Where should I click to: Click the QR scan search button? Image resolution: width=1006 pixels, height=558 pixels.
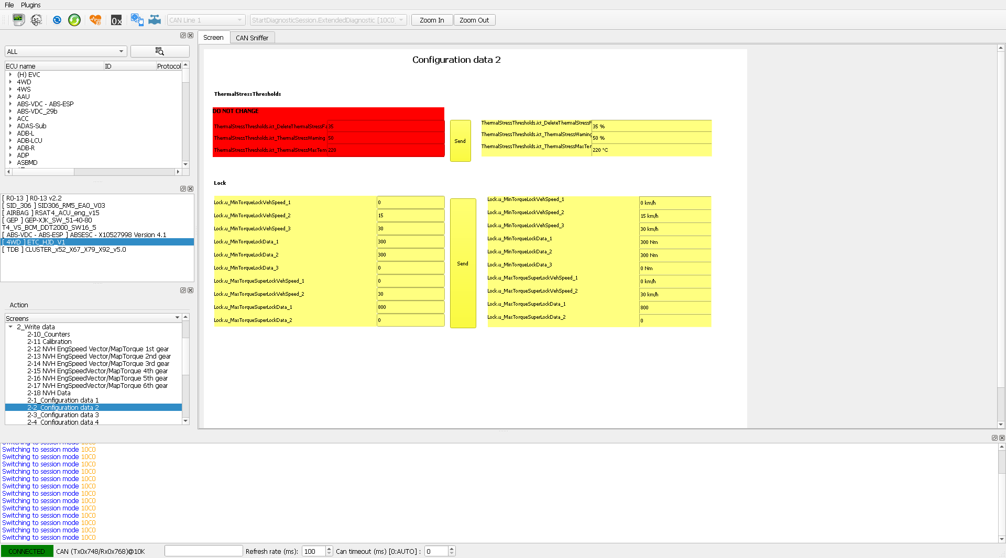160,51
